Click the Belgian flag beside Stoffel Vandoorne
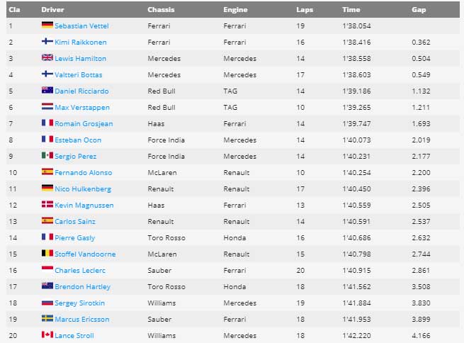 tap(47, 254)
